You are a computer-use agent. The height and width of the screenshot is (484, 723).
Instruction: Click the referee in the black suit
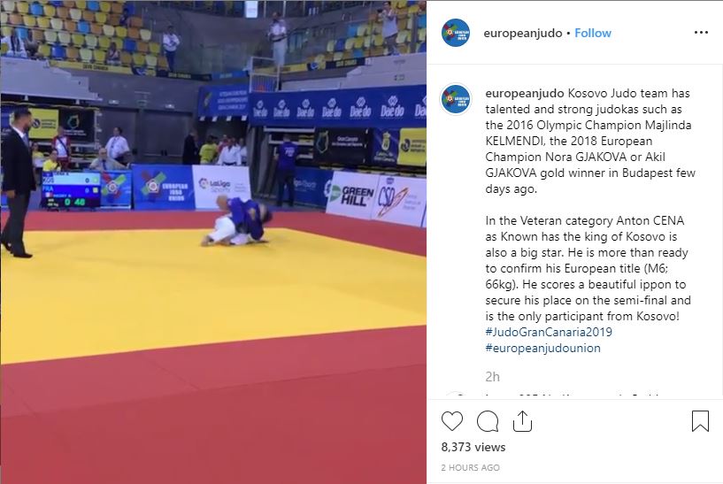tap(18, 182)
